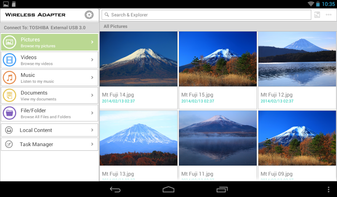Viewport: 337px width, 197px height.
Task: Select the Videos menu label
Action: pos(29,57)
